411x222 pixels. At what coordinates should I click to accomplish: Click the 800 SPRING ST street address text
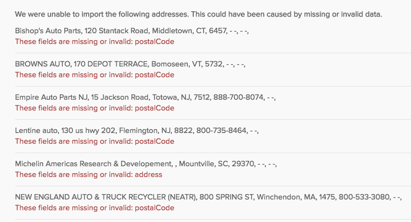coord(226,197)
